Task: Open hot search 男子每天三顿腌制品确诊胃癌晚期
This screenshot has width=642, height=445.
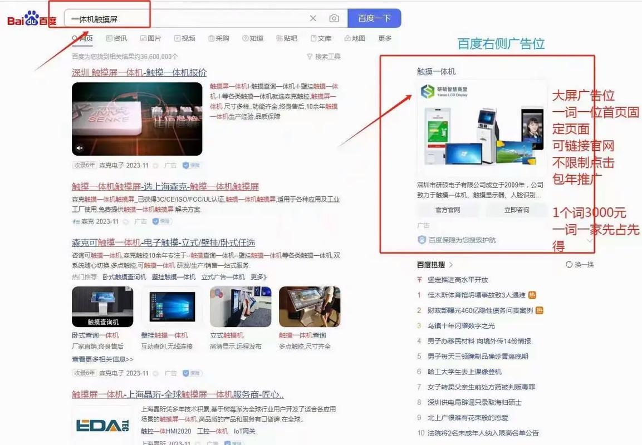Action: [x=478, y=356]
